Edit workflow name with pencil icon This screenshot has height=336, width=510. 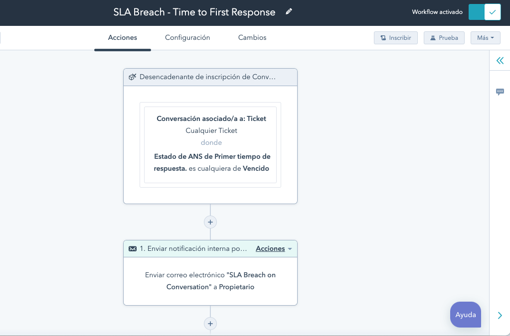tap(289, 12)
